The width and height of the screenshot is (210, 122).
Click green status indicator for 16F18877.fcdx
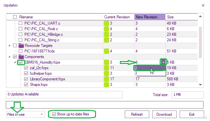pyautogui.click(x=106, y=51)
